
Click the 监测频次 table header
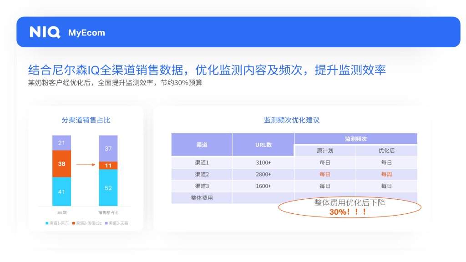point(355,139)
